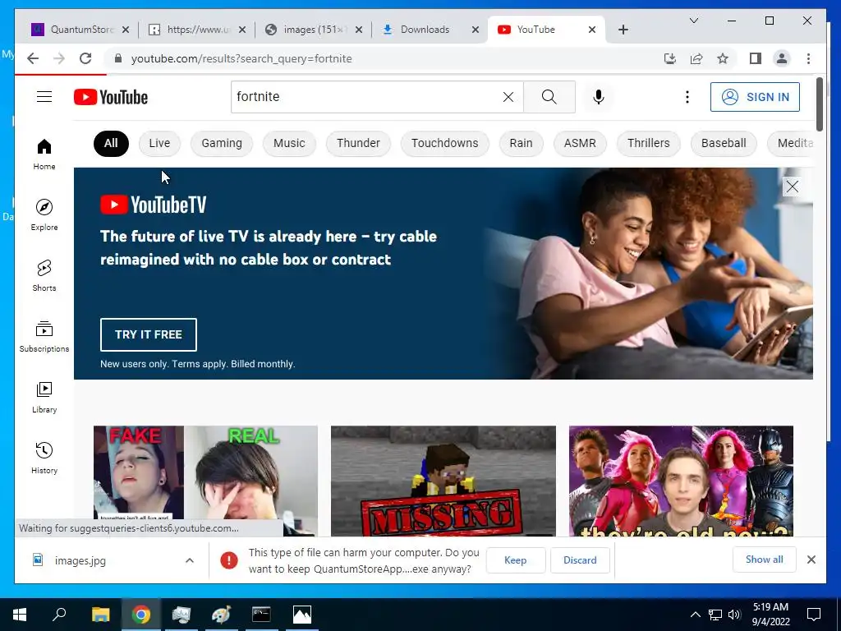Discard the harmful file download
Viewport: 841px width, 631px height.
coord(580,560)
